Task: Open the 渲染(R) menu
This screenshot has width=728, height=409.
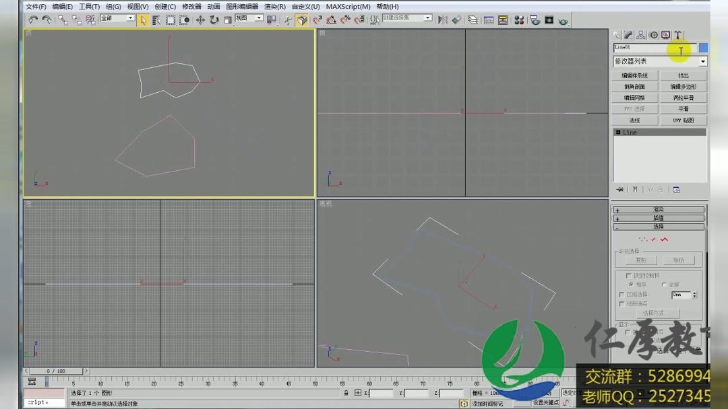Action: (272, 6)
